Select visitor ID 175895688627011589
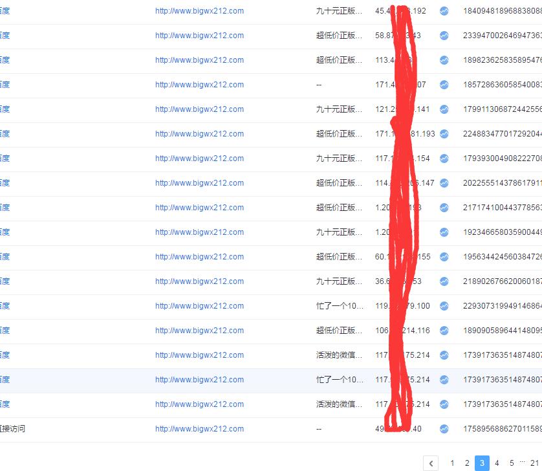The height and width of the screenshot is (471, 542). click(x=503, y=429)
